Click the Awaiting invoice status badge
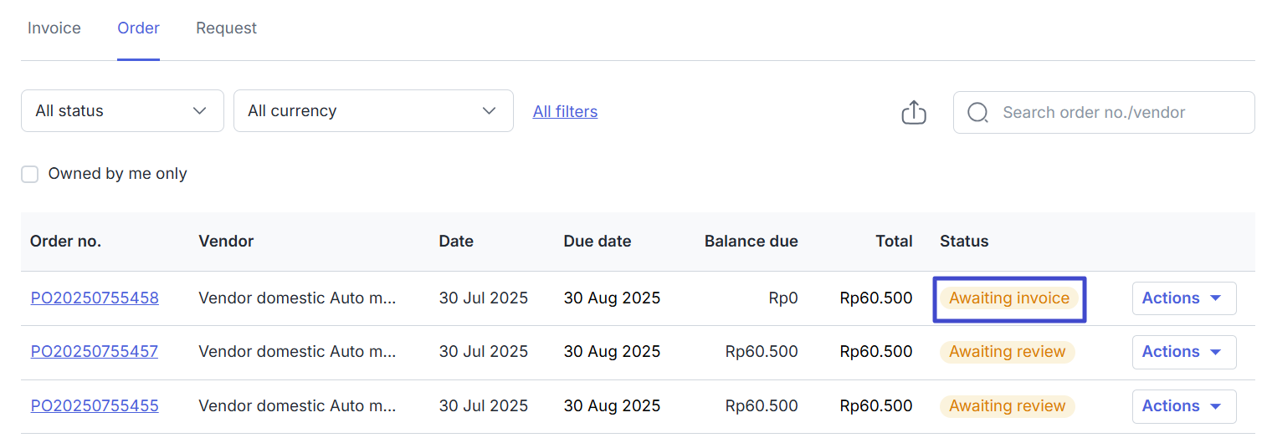 click(x=1008, y=298)
